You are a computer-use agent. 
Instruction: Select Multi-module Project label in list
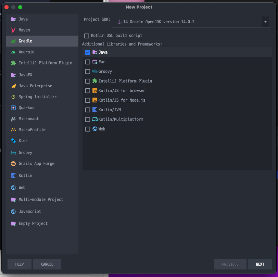(x=41, y=200)
